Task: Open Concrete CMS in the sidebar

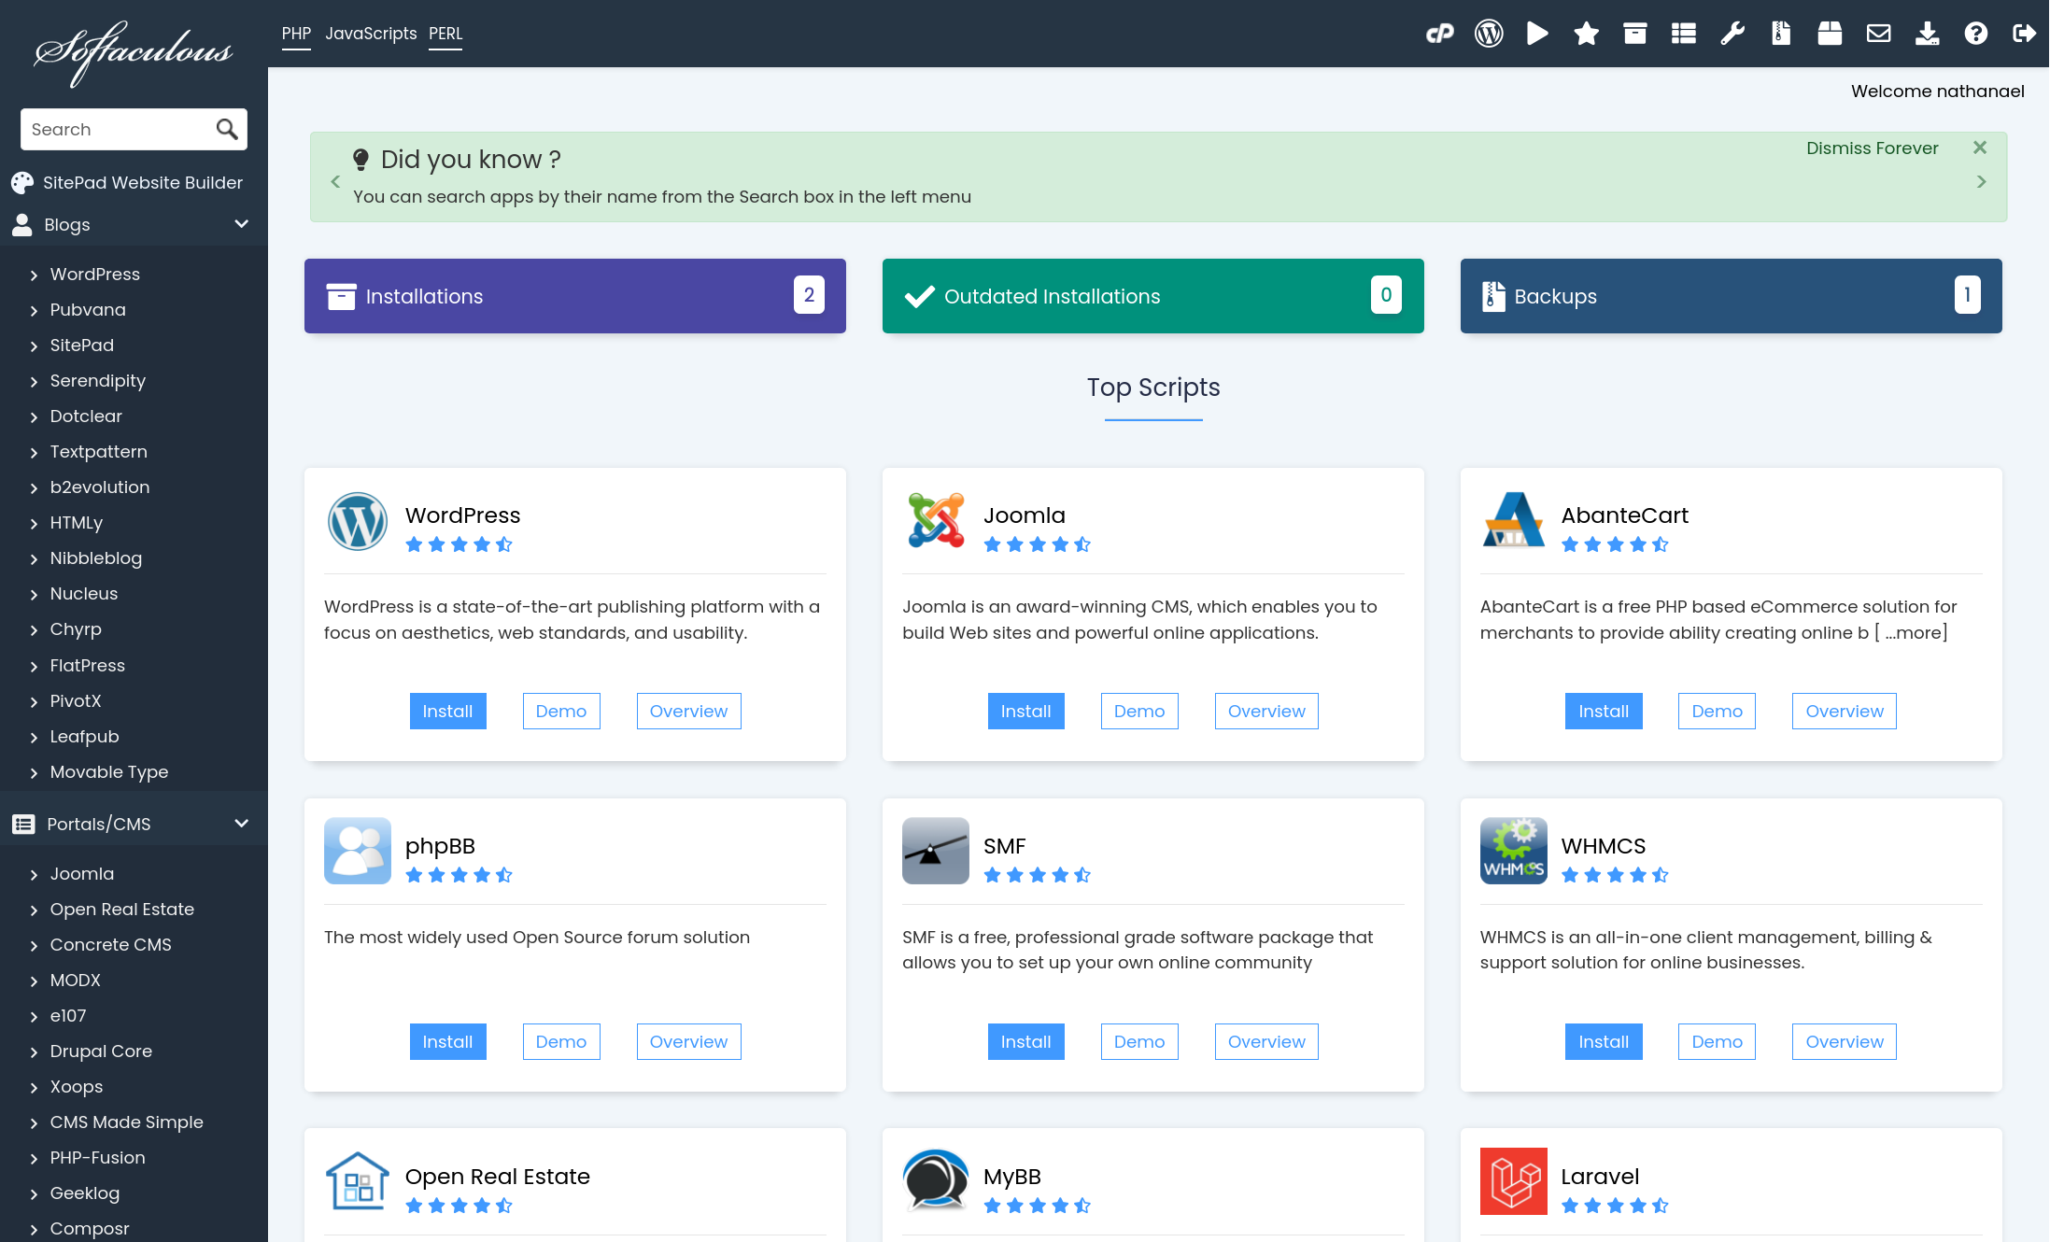Action: [x=111, y=945]
